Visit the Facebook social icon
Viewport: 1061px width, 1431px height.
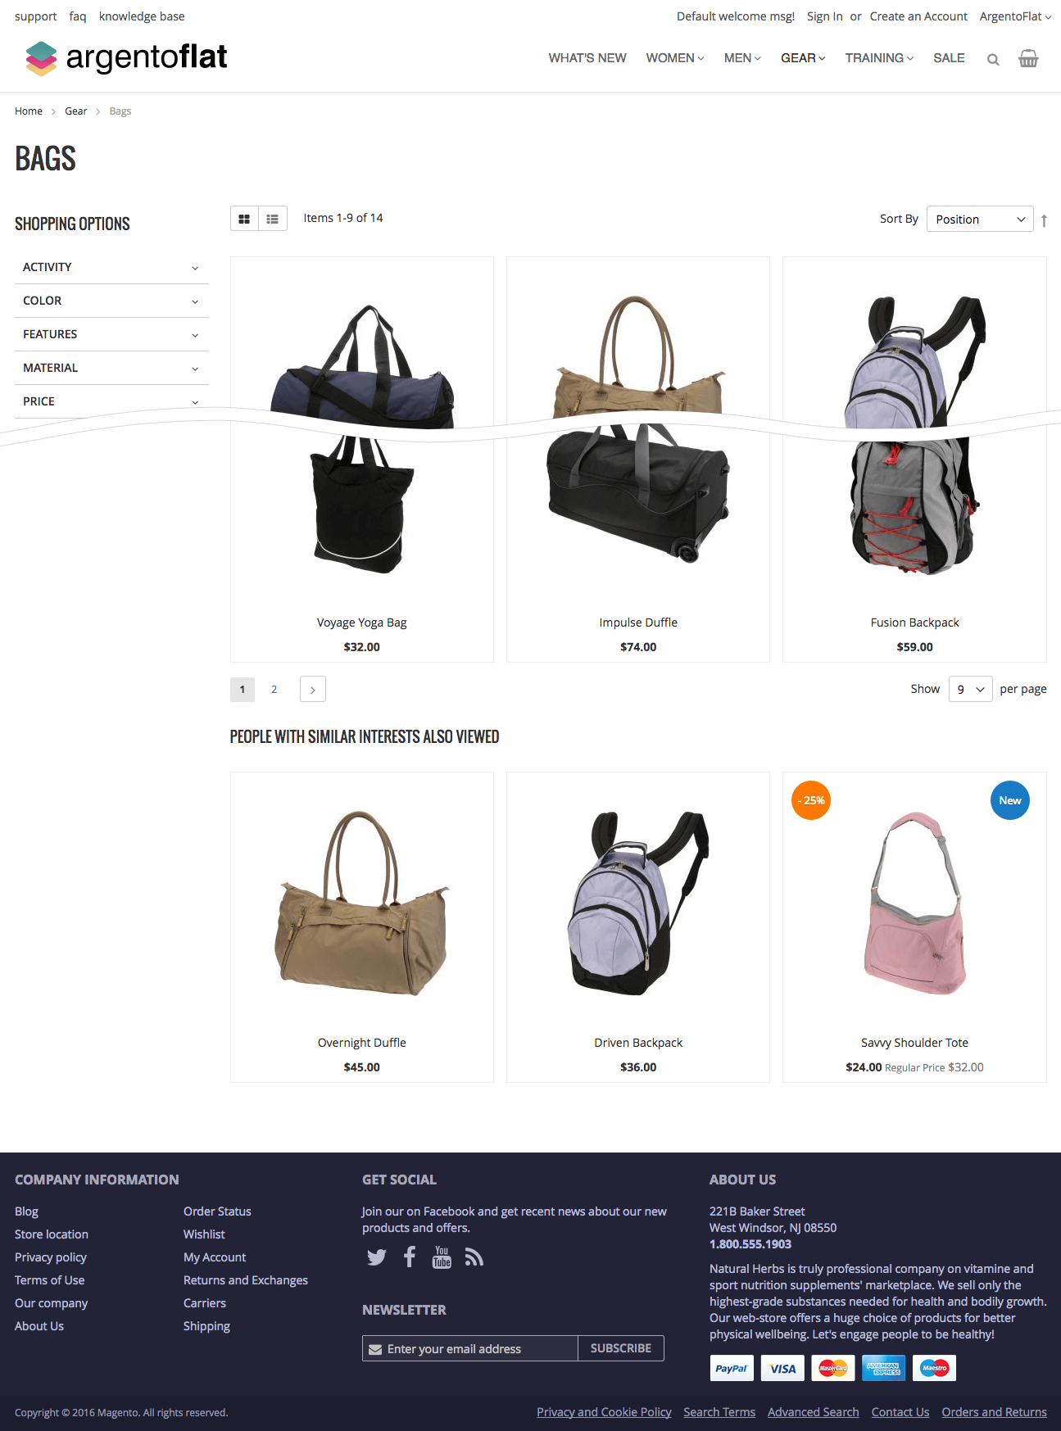[x=410, y=1257]
